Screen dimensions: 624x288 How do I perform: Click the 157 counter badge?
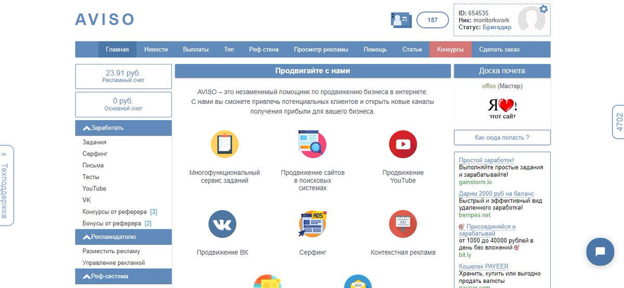[433, 20]
